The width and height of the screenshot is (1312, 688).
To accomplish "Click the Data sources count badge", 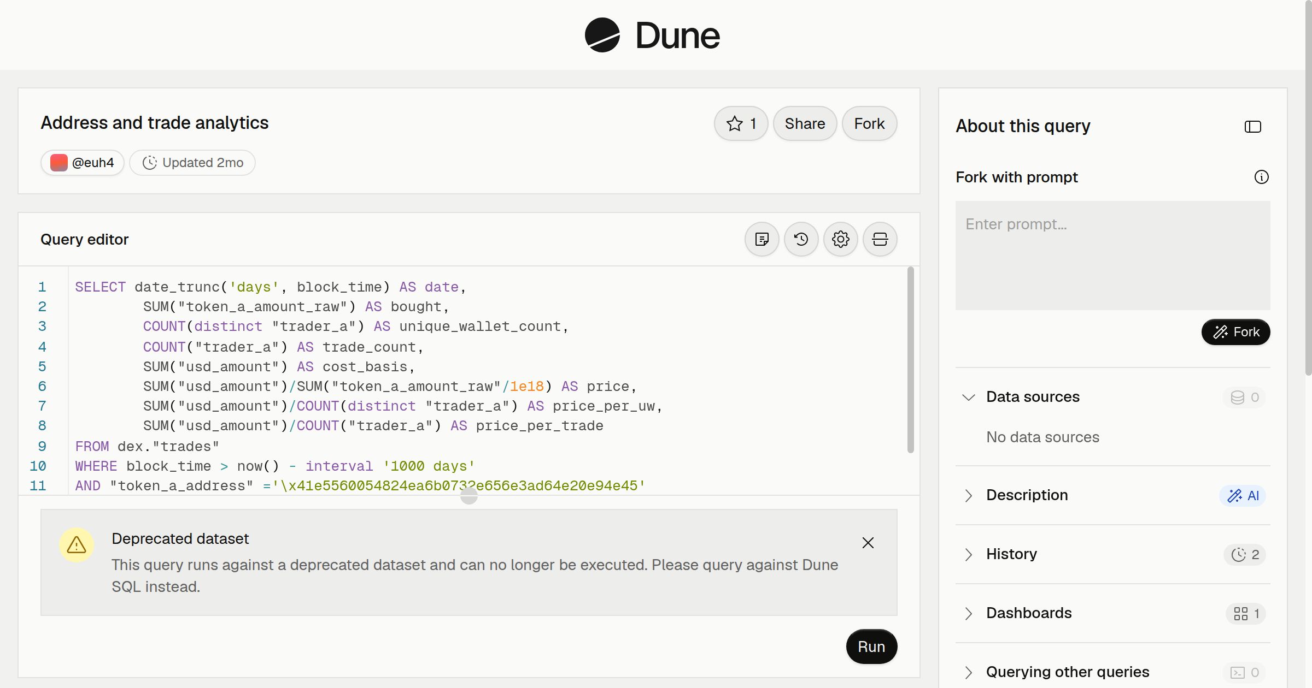I will [1245, 397].
